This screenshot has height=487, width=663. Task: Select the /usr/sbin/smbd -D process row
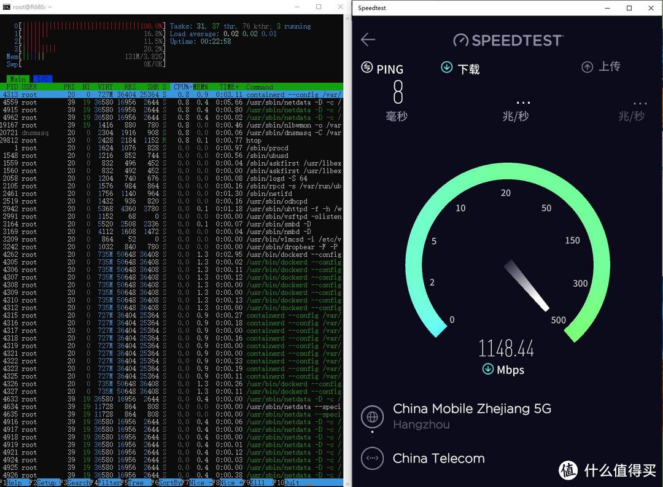point(171,224)
